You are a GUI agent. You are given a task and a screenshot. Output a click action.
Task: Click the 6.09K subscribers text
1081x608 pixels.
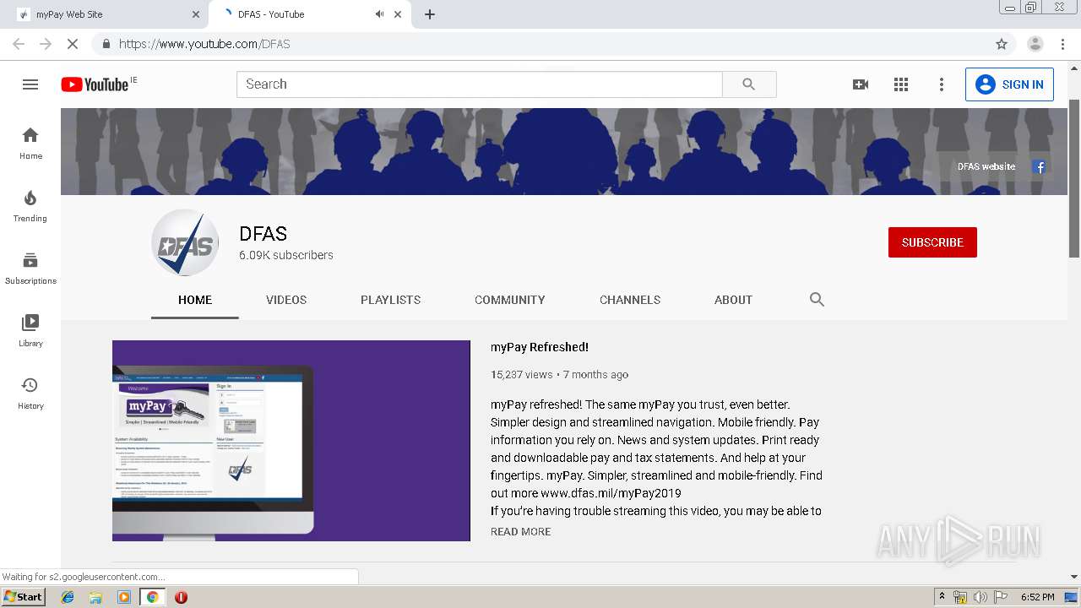286,255
